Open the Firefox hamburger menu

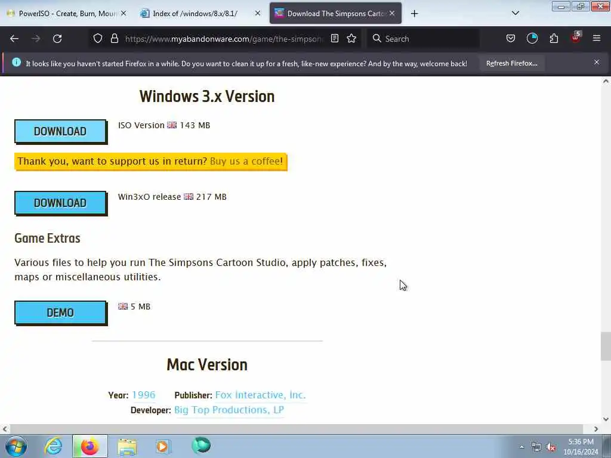[597, 38]
